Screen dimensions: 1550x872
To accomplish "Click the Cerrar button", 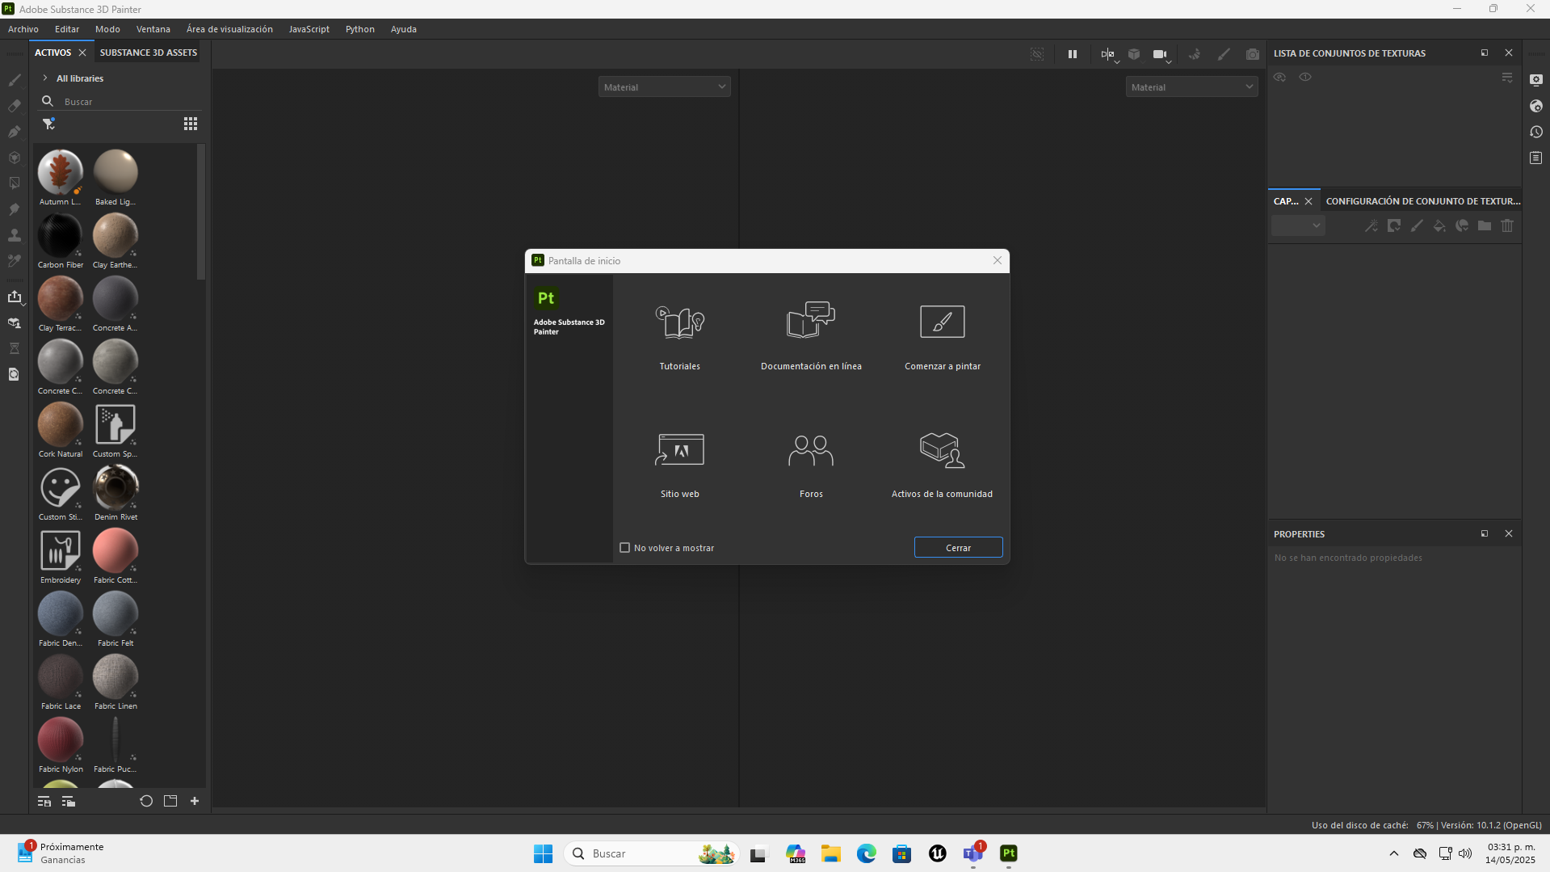I will 958,547.
